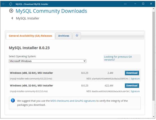The height and width of the screenshot is (120, 156).
Task: Open Signature link for 422.4M installer
Action: [x=135, y=91]
